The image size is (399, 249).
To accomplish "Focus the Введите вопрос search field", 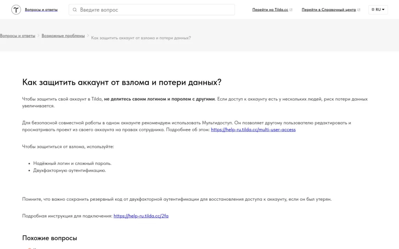I will click(152, 10).
